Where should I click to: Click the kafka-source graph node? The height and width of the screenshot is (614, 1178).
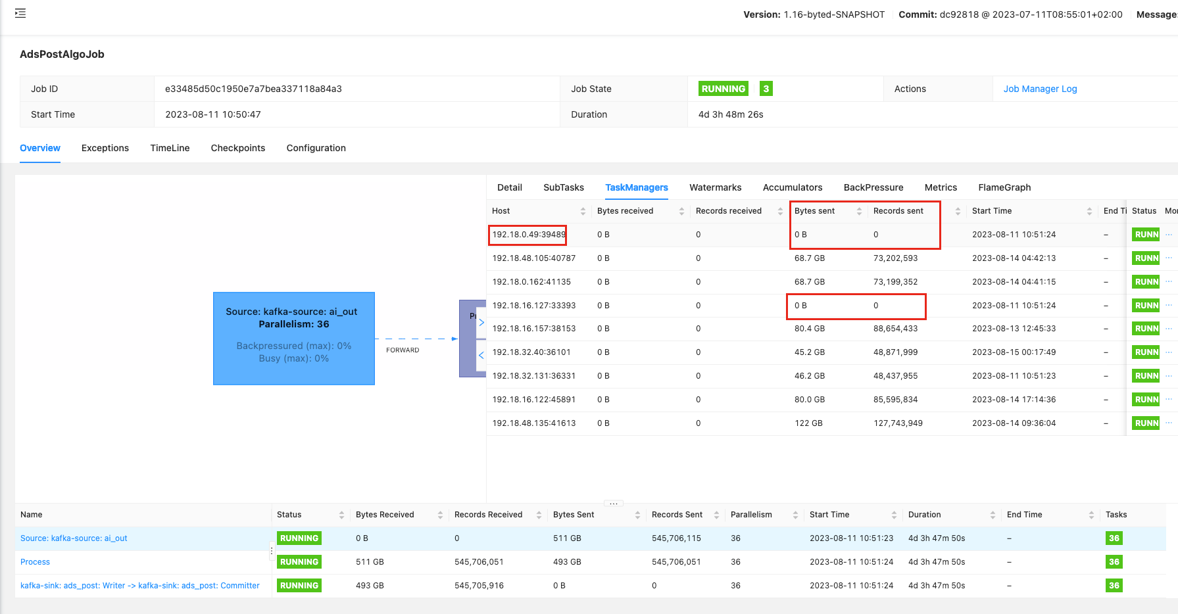[294, 339]
